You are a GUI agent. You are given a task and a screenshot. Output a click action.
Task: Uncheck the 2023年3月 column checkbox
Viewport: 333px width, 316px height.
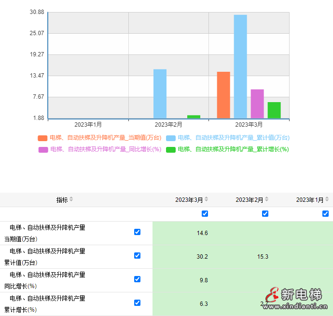(x=205, y=214)
